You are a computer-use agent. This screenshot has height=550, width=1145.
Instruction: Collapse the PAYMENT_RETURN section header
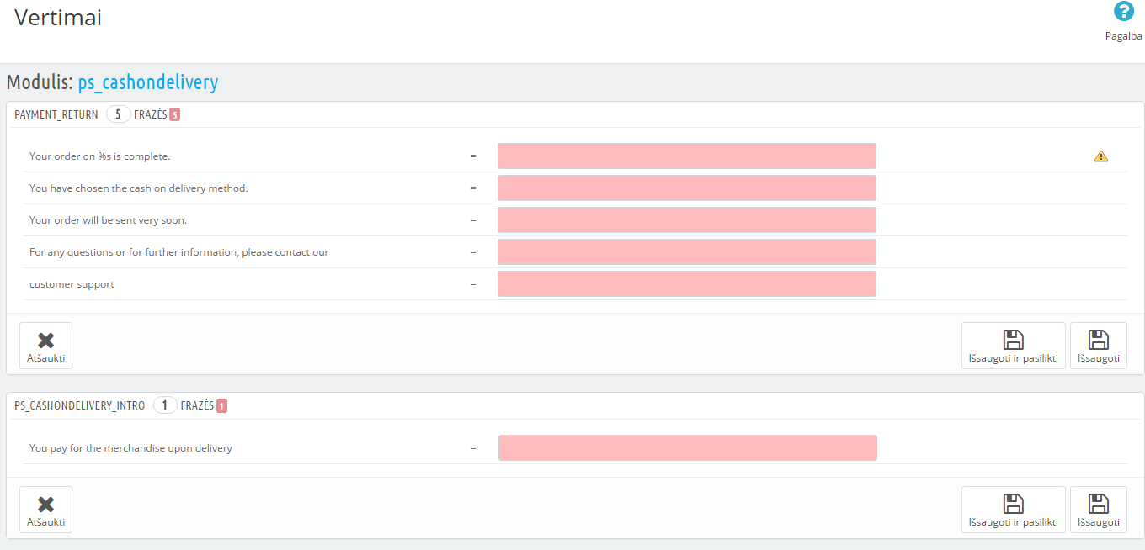[56, 114]
